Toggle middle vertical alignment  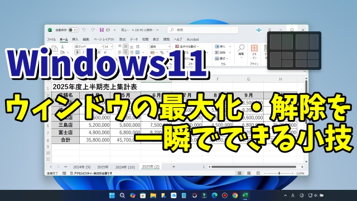(x=126, y=46)
